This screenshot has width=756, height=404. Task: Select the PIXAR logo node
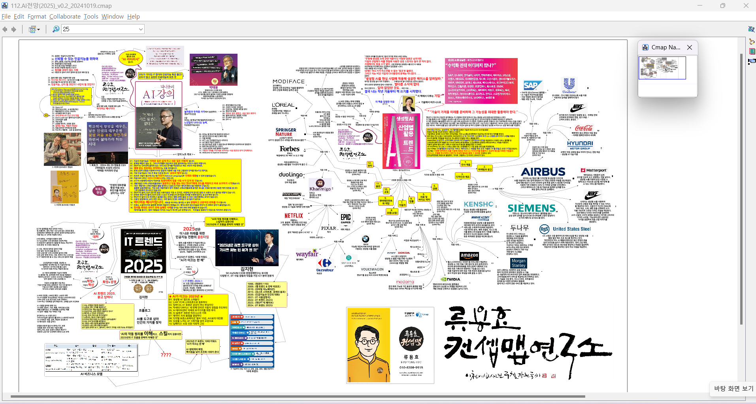(x=329, y=228)
